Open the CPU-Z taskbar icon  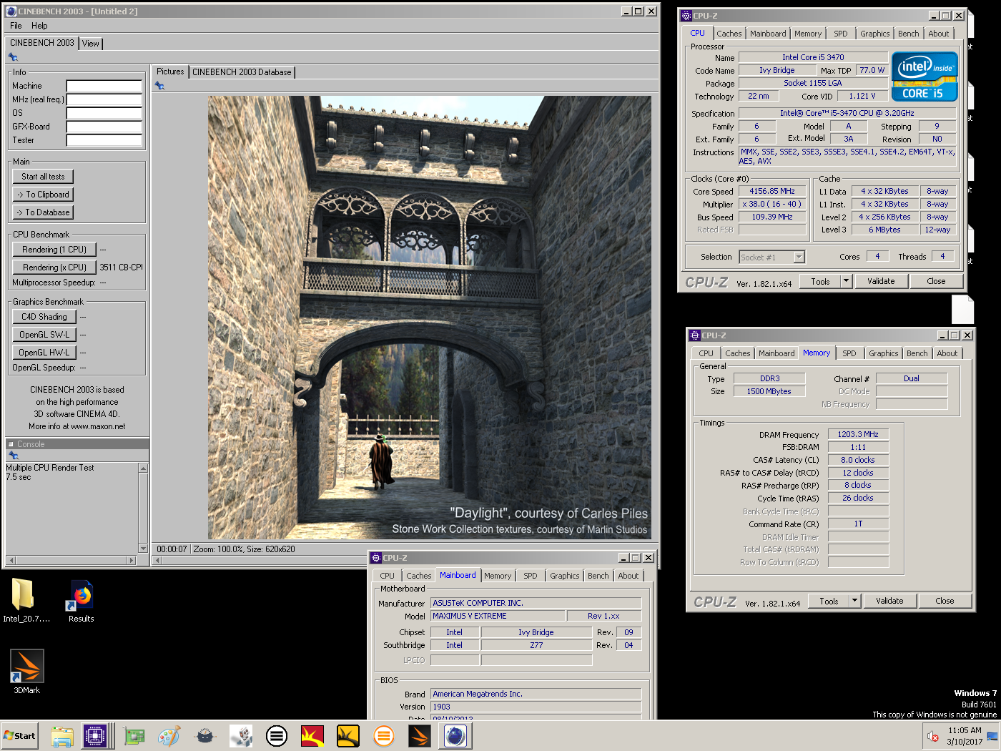(x=95, y=736)
